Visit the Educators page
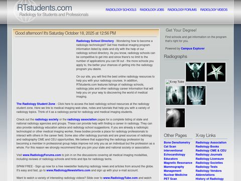 [171, 159]
